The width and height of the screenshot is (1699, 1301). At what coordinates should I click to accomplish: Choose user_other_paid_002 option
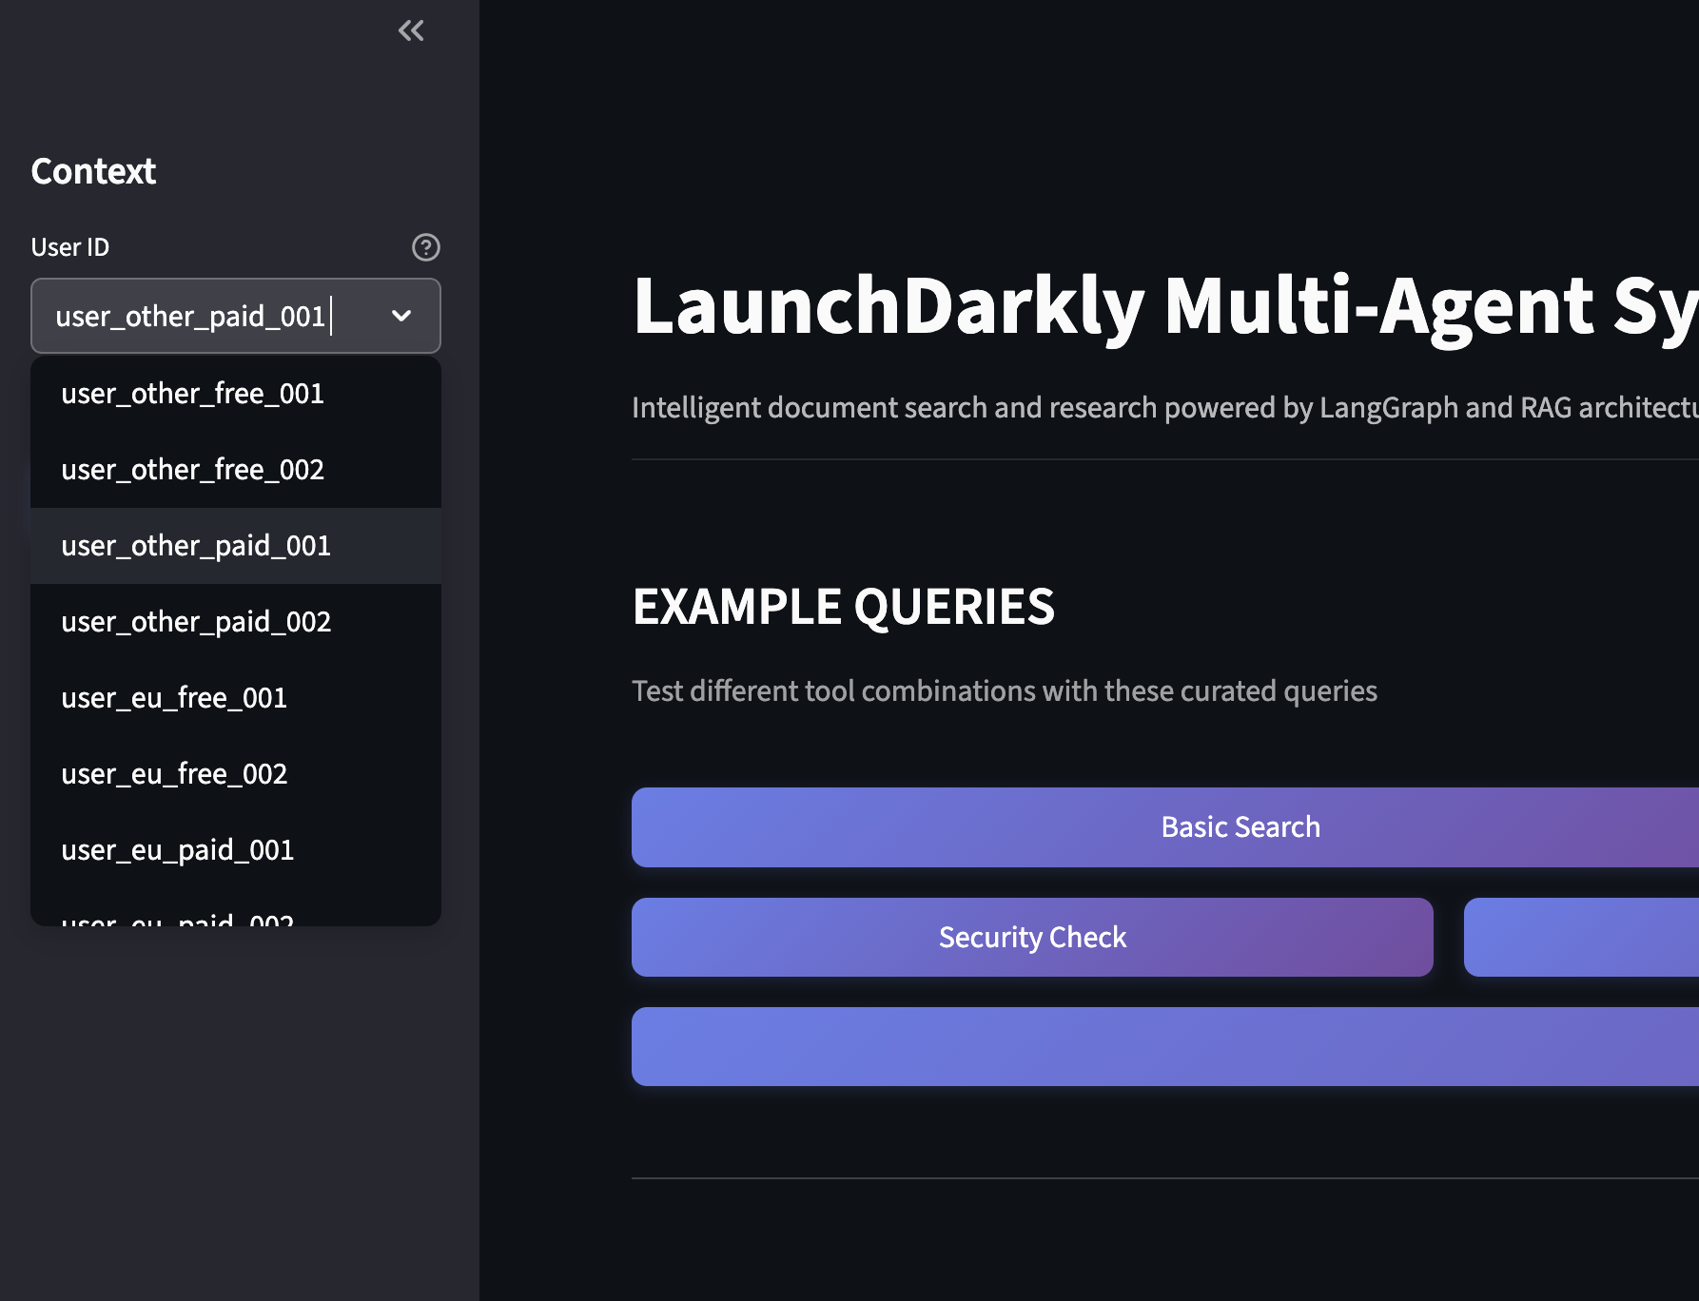pyautogui.click(x=196, y=621)
